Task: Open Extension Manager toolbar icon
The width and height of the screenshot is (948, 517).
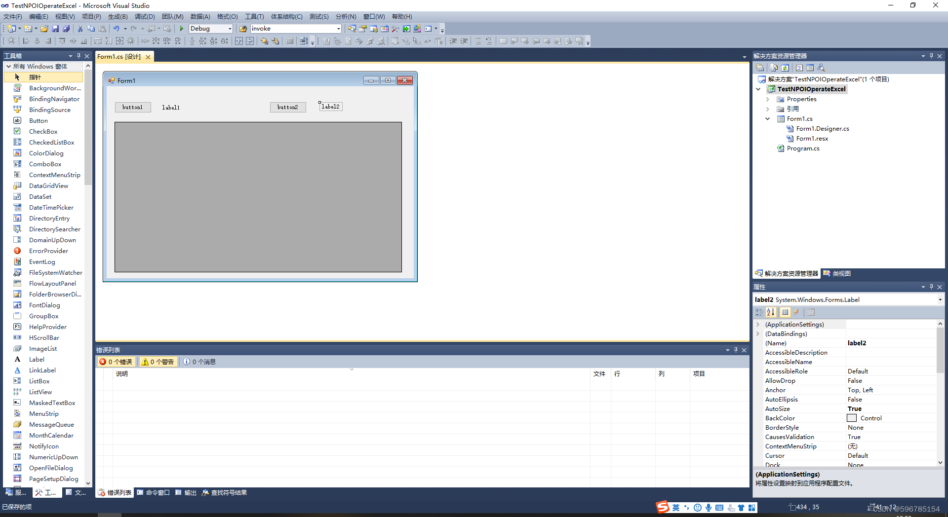Action: point(417,29)
